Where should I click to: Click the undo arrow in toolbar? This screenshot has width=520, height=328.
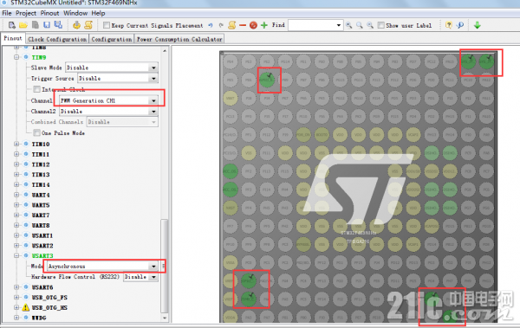(x=211, y=25)
